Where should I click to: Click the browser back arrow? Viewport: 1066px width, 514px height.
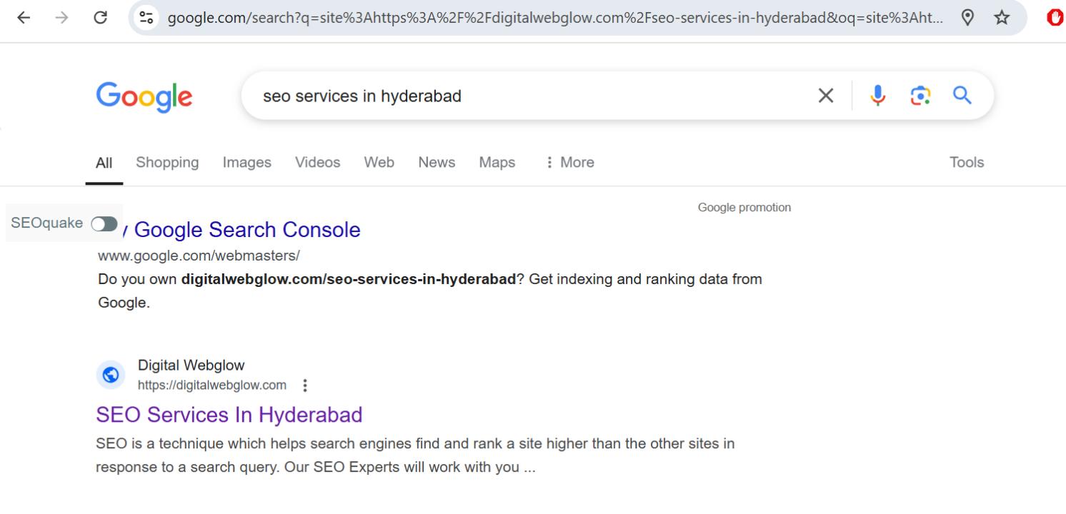click(x=24, y=18)
